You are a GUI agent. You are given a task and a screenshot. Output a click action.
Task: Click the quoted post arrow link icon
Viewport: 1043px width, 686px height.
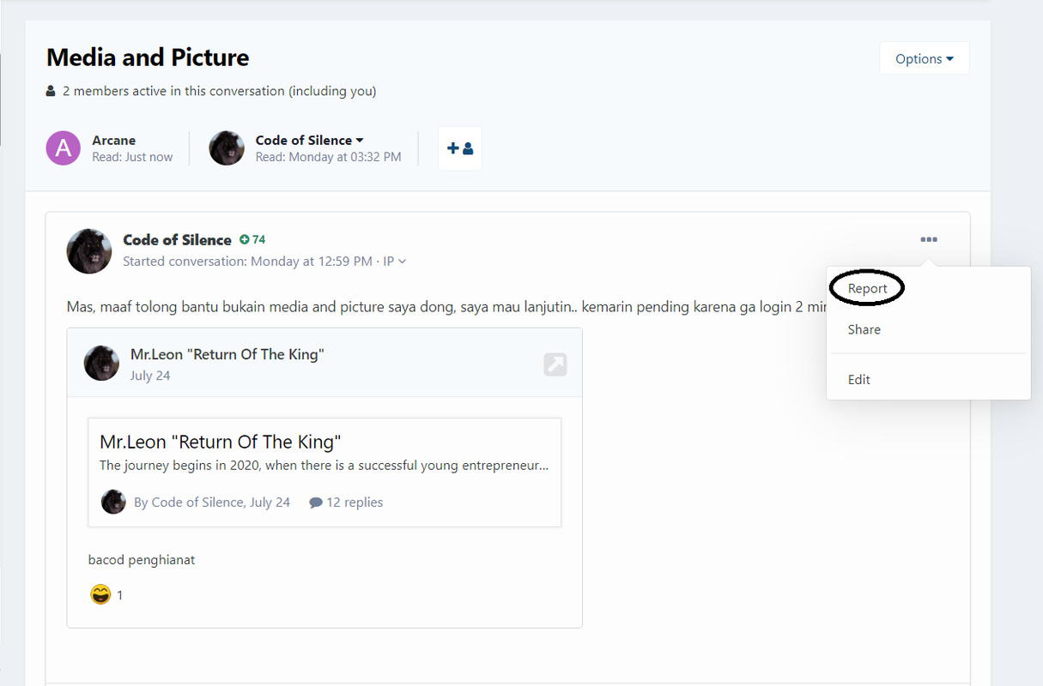(555, 364)
